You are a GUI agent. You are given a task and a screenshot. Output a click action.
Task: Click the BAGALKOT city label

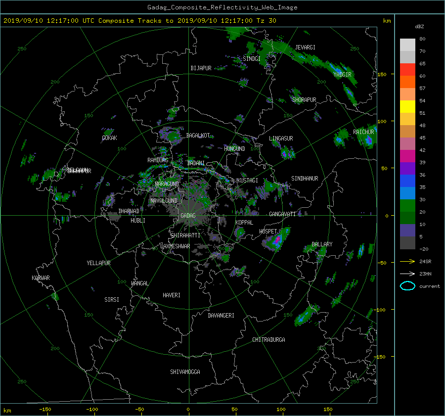coord(198,136)
